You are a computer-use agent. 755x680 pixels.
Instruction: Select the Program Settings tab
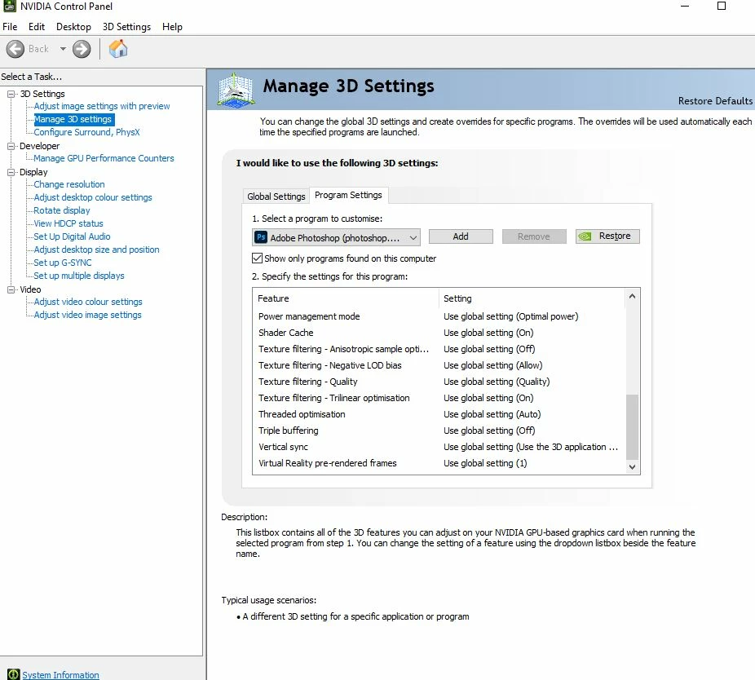[348, 195]
